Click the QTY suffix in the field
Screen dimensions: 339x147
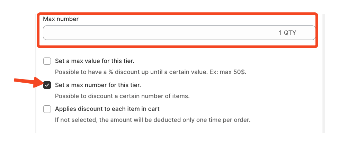(x=290, y=33)
